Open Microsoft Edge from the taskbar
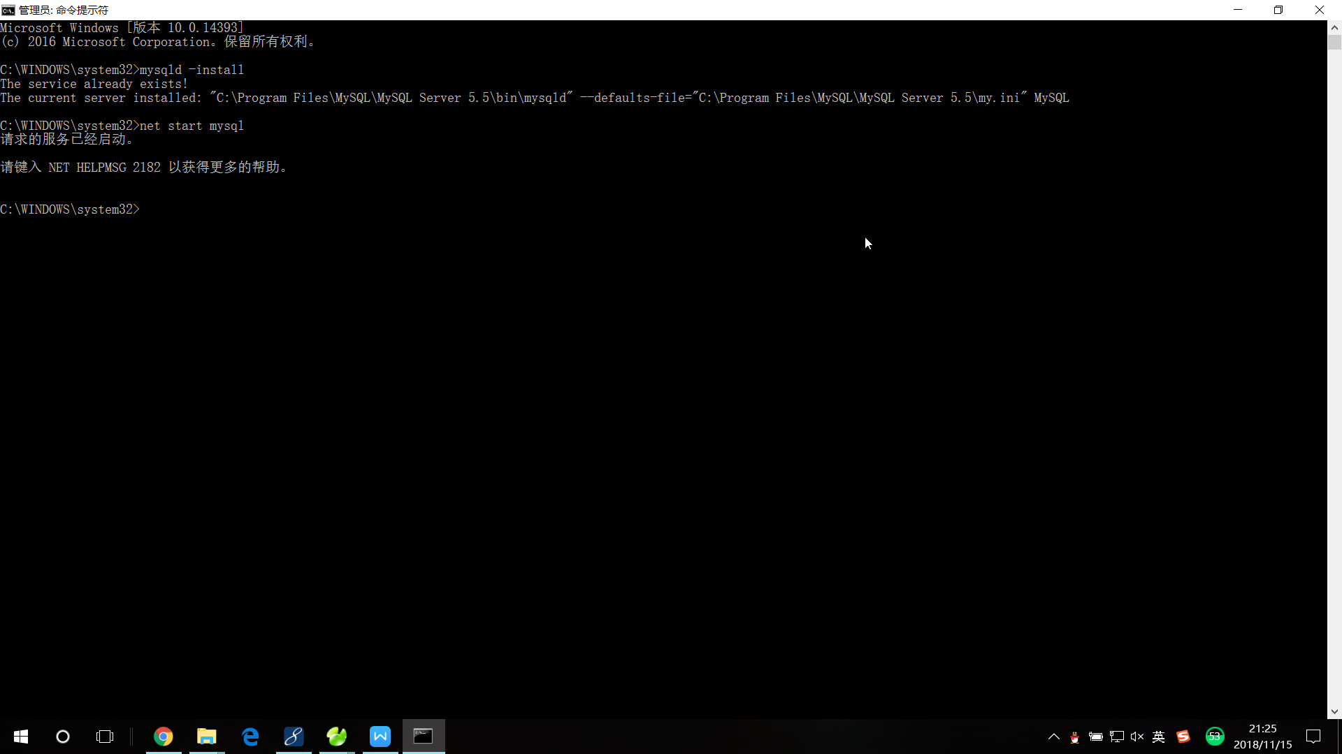1342x754 pixels. click(x=250, y=737)
